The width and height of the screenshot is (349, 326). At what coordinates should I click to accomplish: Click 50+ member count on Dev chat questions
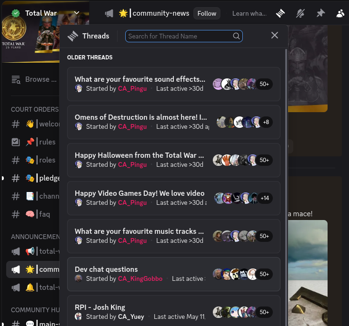coord(264,274)
